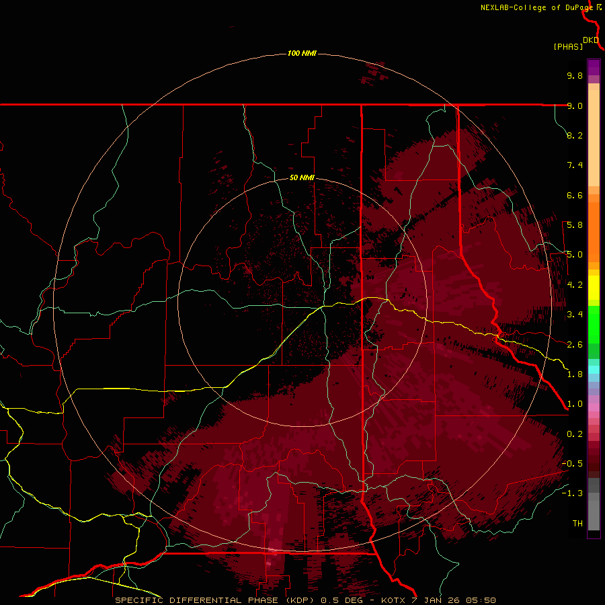The width and height of the screenshot is (605, 605).
Task: Click the 50 NMI range ring label
Action: [x=302, y=178]
